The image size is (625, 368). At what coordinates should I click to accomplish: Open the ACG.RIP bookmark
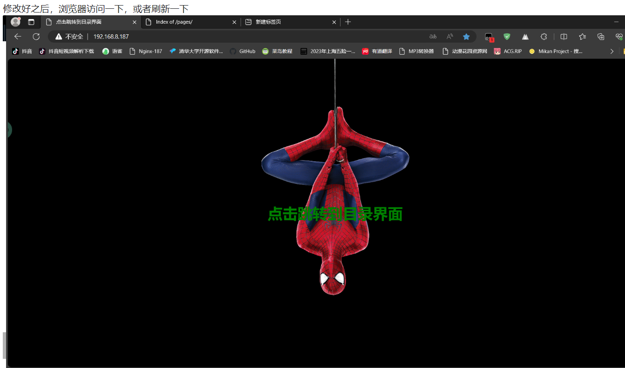click(508, 51)
